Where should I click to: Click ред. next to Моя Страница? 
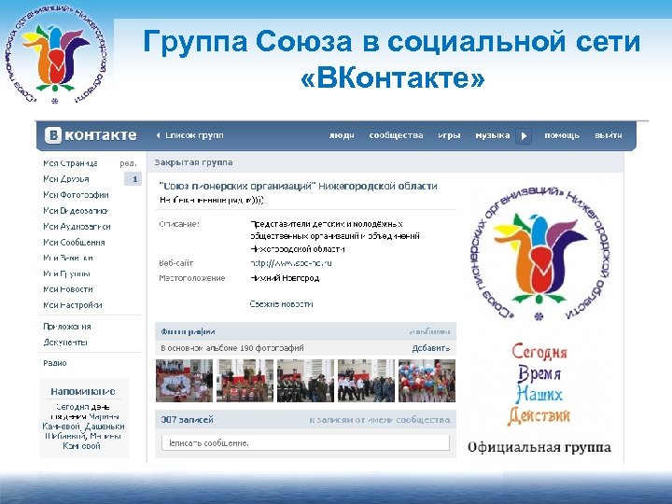pyautogui.click(x=128, y=163)
